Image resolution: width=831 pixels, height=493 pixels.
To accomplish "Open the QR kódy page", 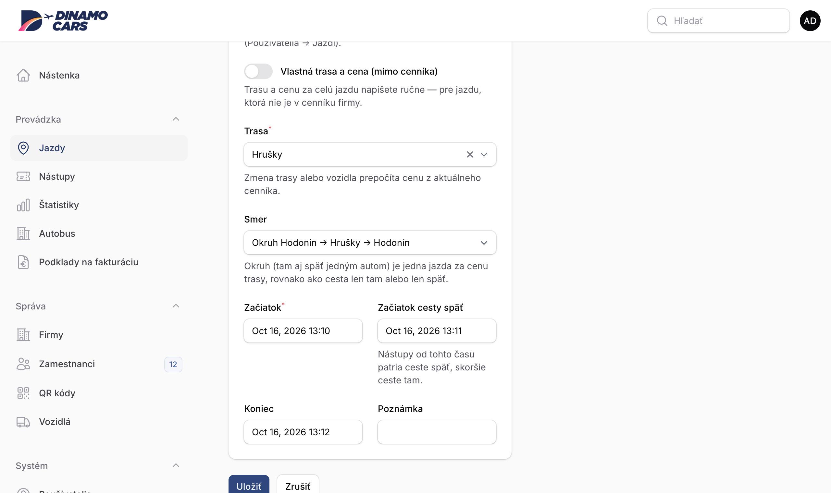I will tap(99, 393).
